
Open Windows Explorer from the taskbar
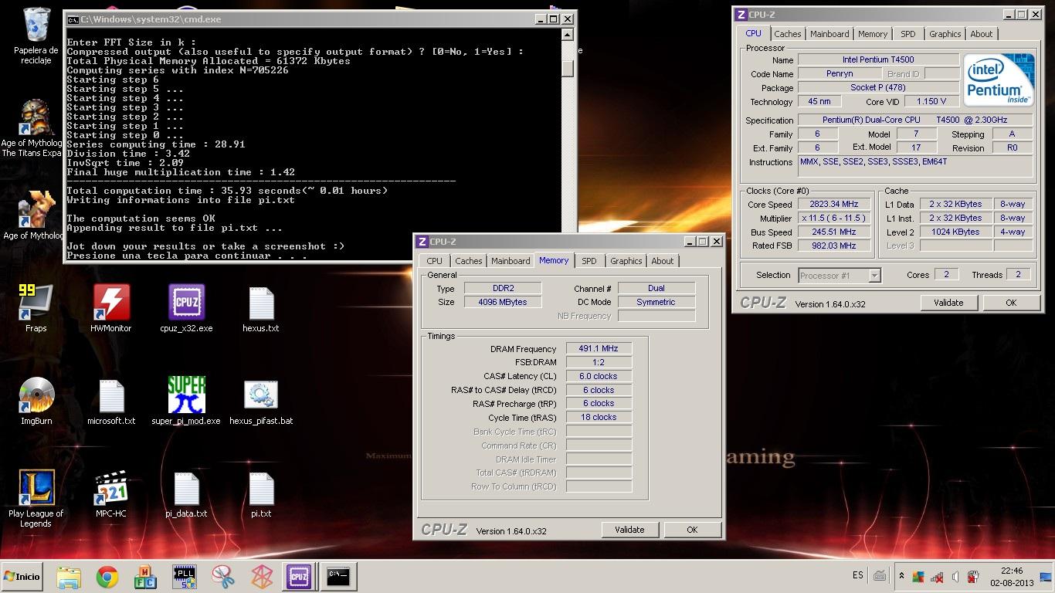[x=69, y=577]
